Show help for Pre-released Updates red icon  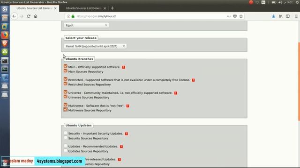click(120, 160)
